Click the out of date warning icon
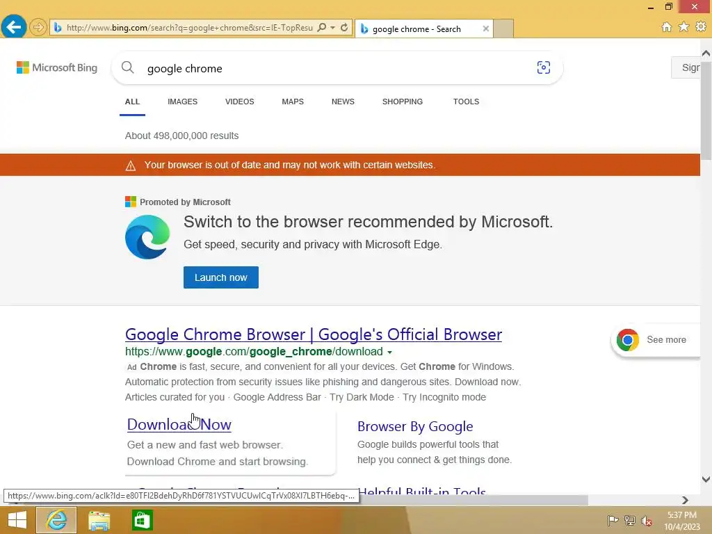Viewport: 712px width, 534px height. click(130, 165)
